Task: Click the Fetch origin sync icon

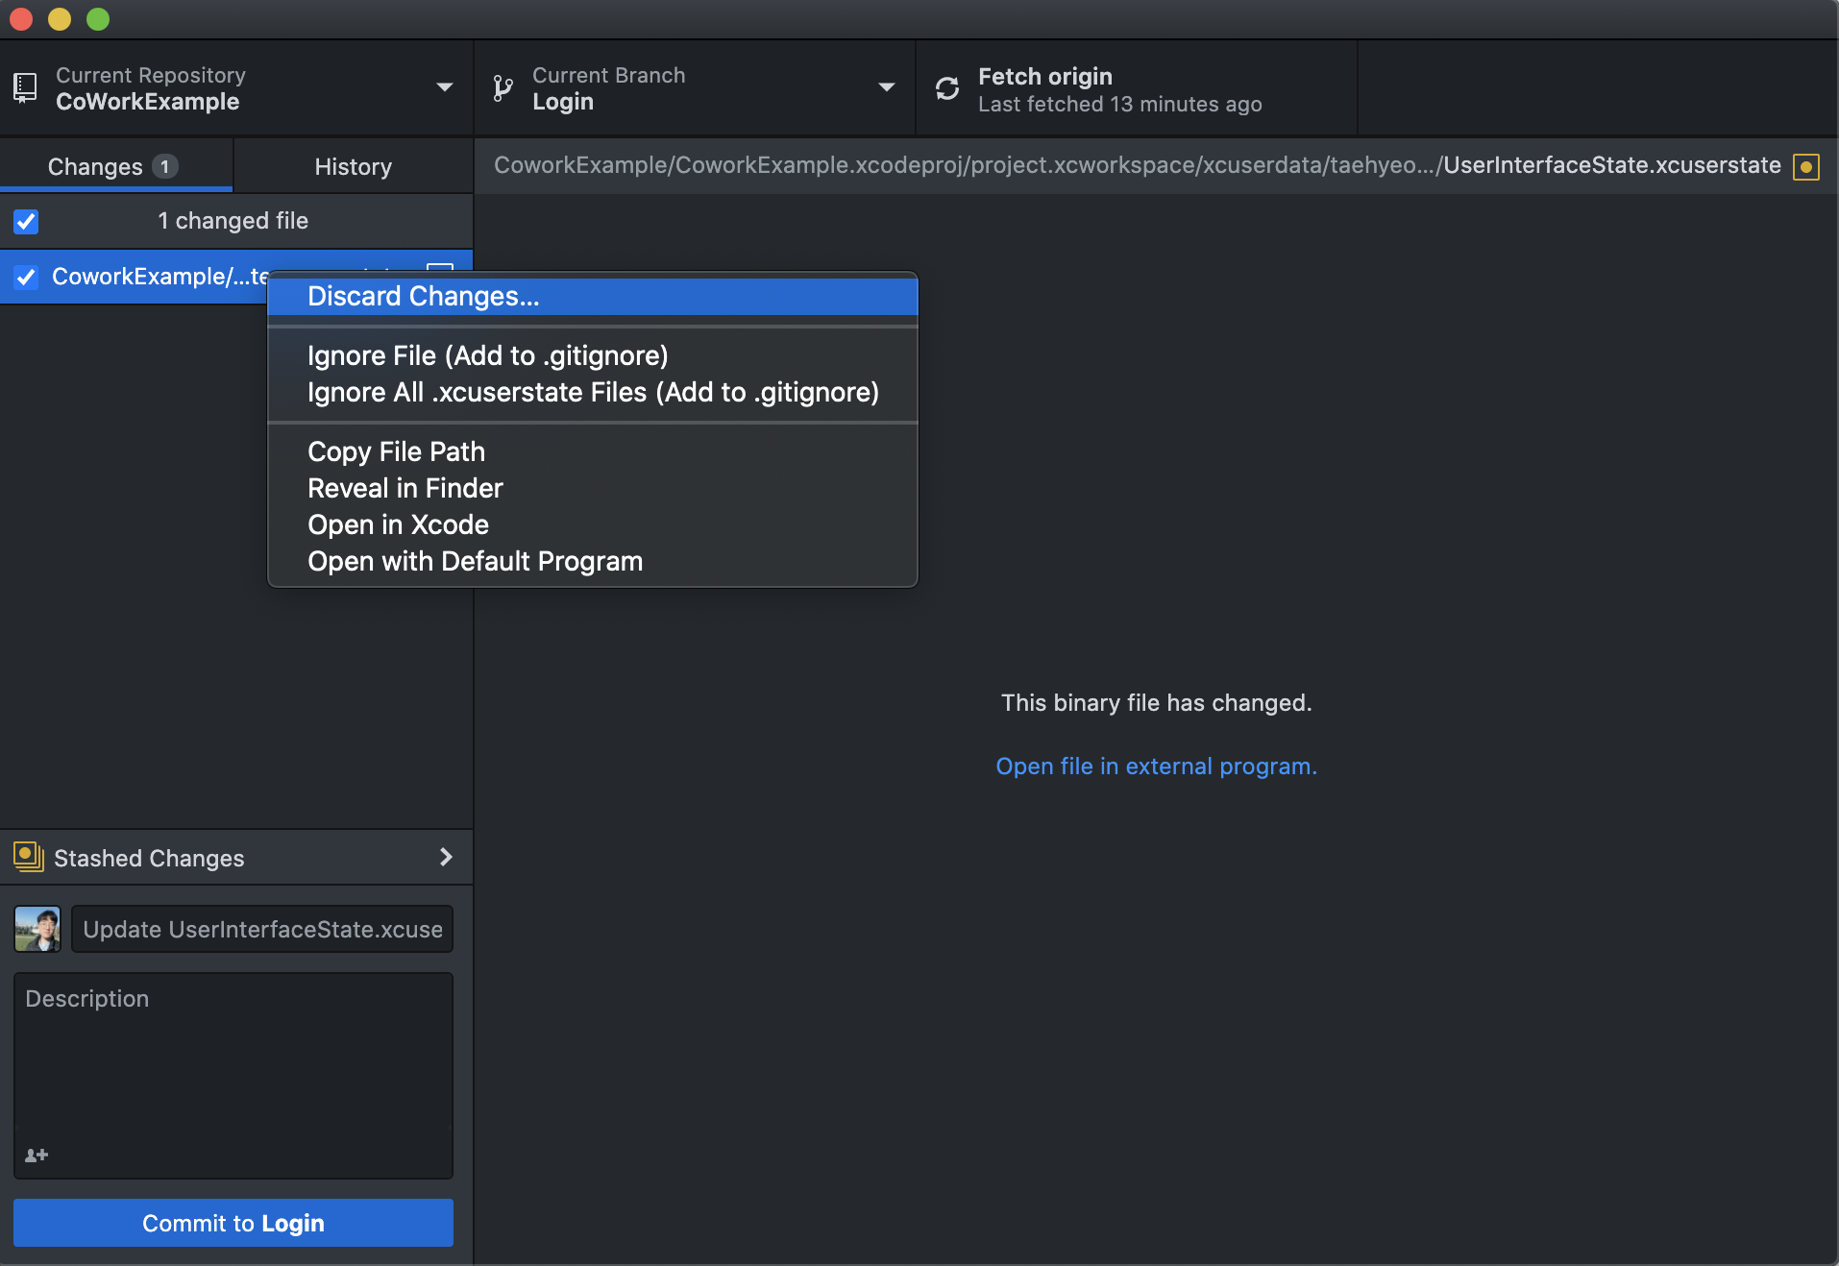Action: pos(947,88)
